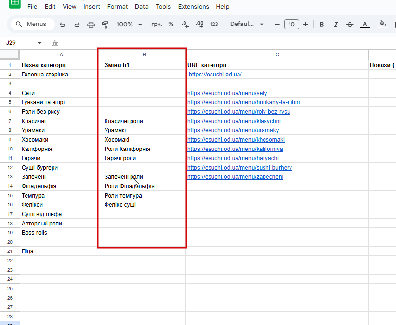Select cell 'Гункани та нігірі'

(x=61, y=102)
